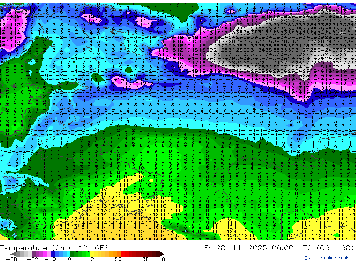Click the dark right arrow of the temperature legend
356x261 pixels.
[162, 254]
